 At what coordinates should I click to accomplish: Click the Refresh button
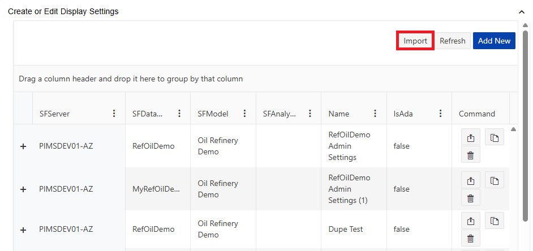452,41
